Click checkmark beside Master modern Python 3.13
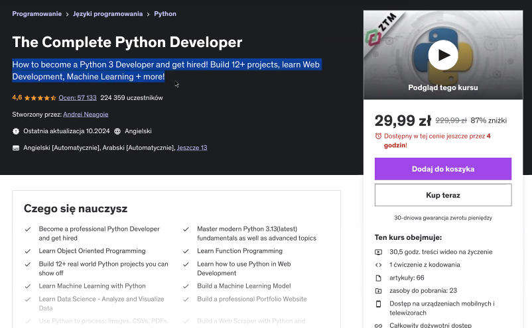 coord(186,229)
